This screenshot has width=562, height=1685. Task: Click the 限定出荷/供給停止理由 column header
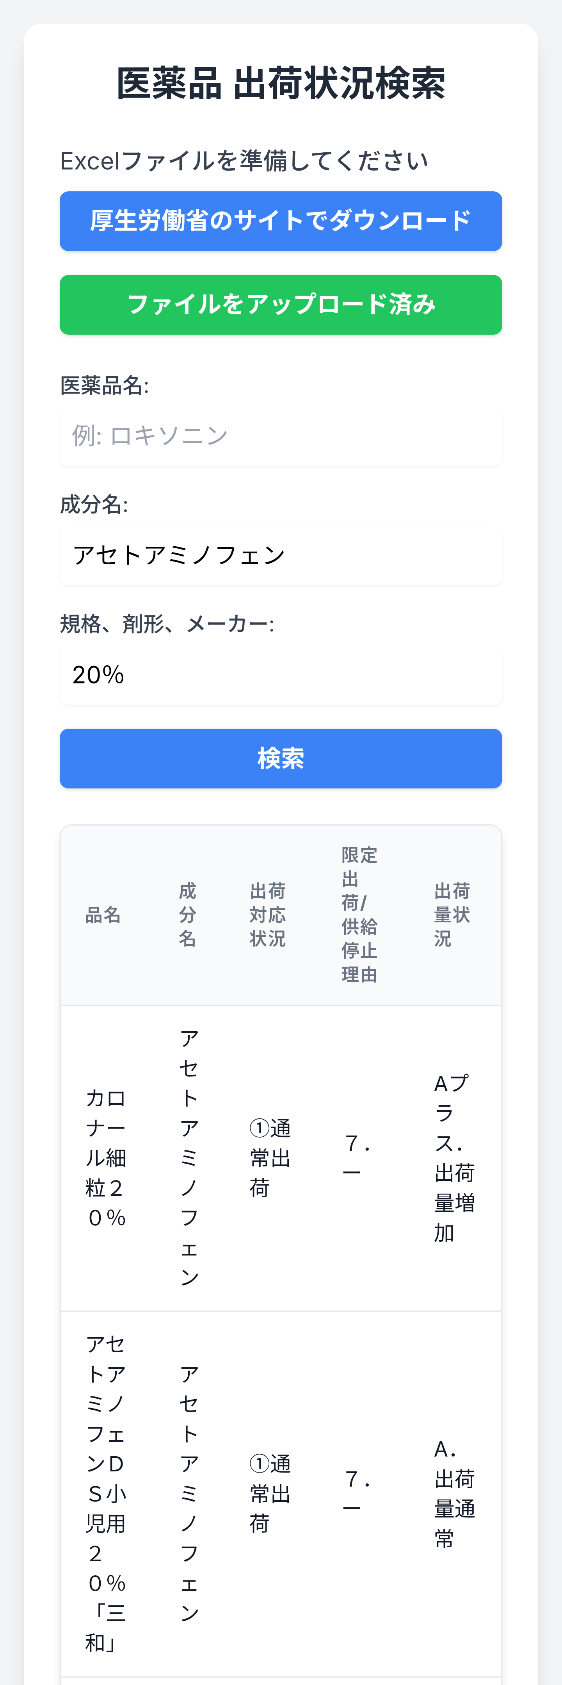point(359,915)
